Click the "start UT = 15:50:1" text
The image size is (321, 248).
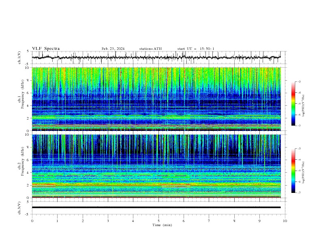pos(196,49)
